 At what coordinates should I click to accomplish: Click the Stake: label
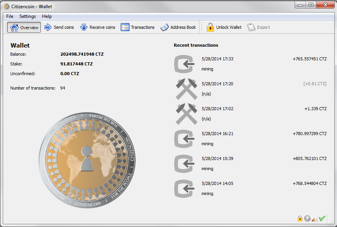tap(16, 64)
